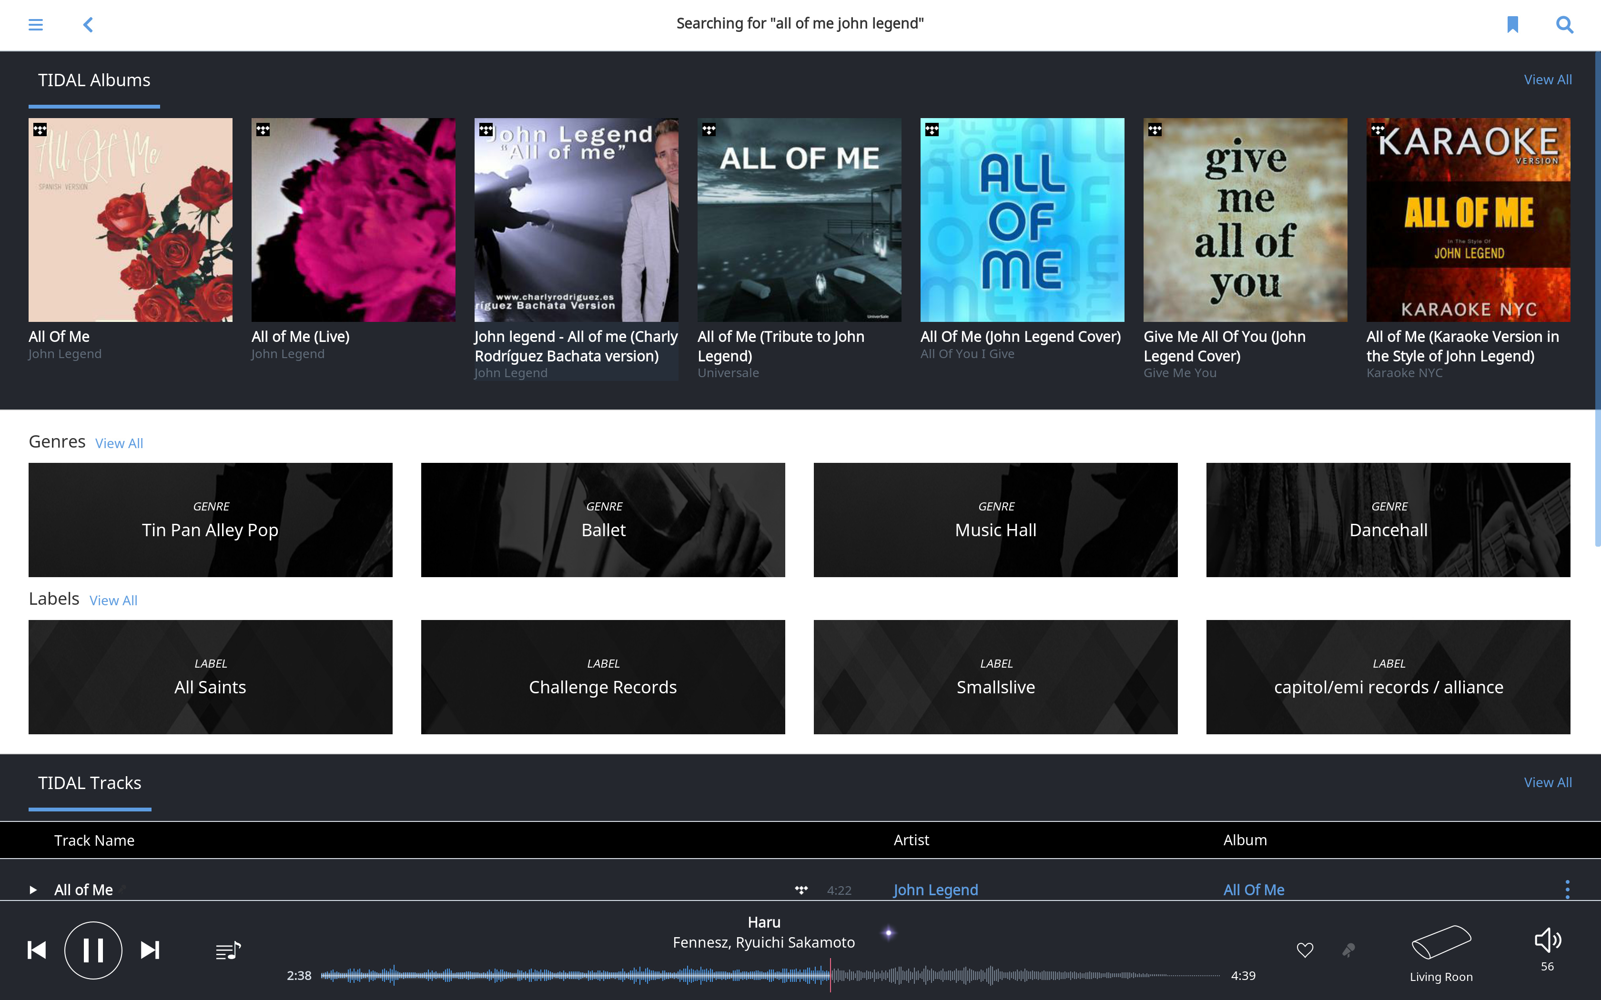Open All Saints label tile
1601x1000 pixels.
[x=211, y=677]
